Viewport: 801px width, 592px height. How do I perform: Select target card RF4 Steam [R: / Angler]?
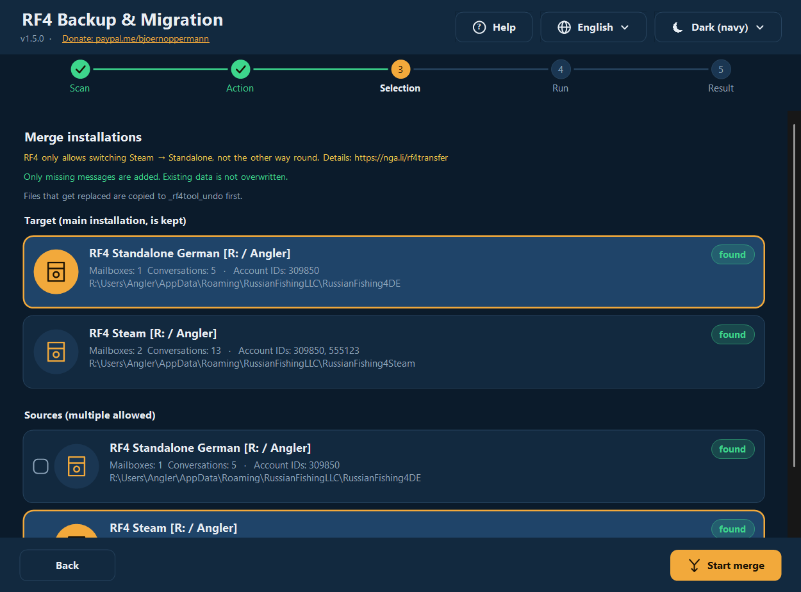tap(393, 351)
